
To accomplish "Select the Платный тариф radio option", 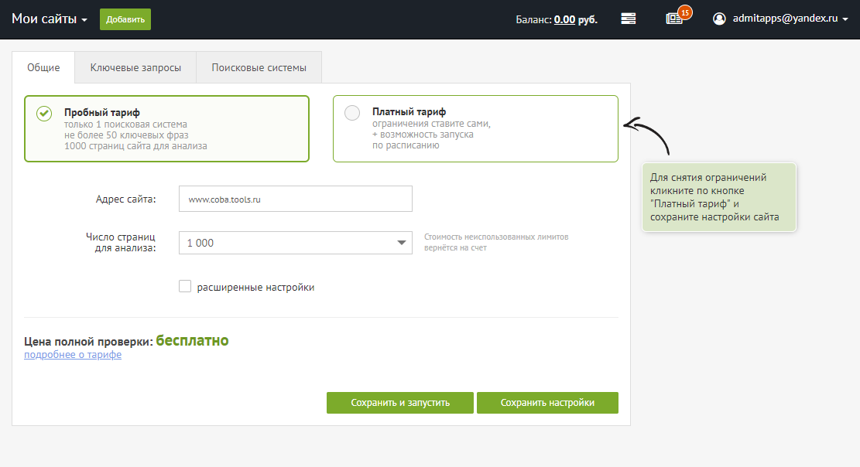I will [352, 113].
